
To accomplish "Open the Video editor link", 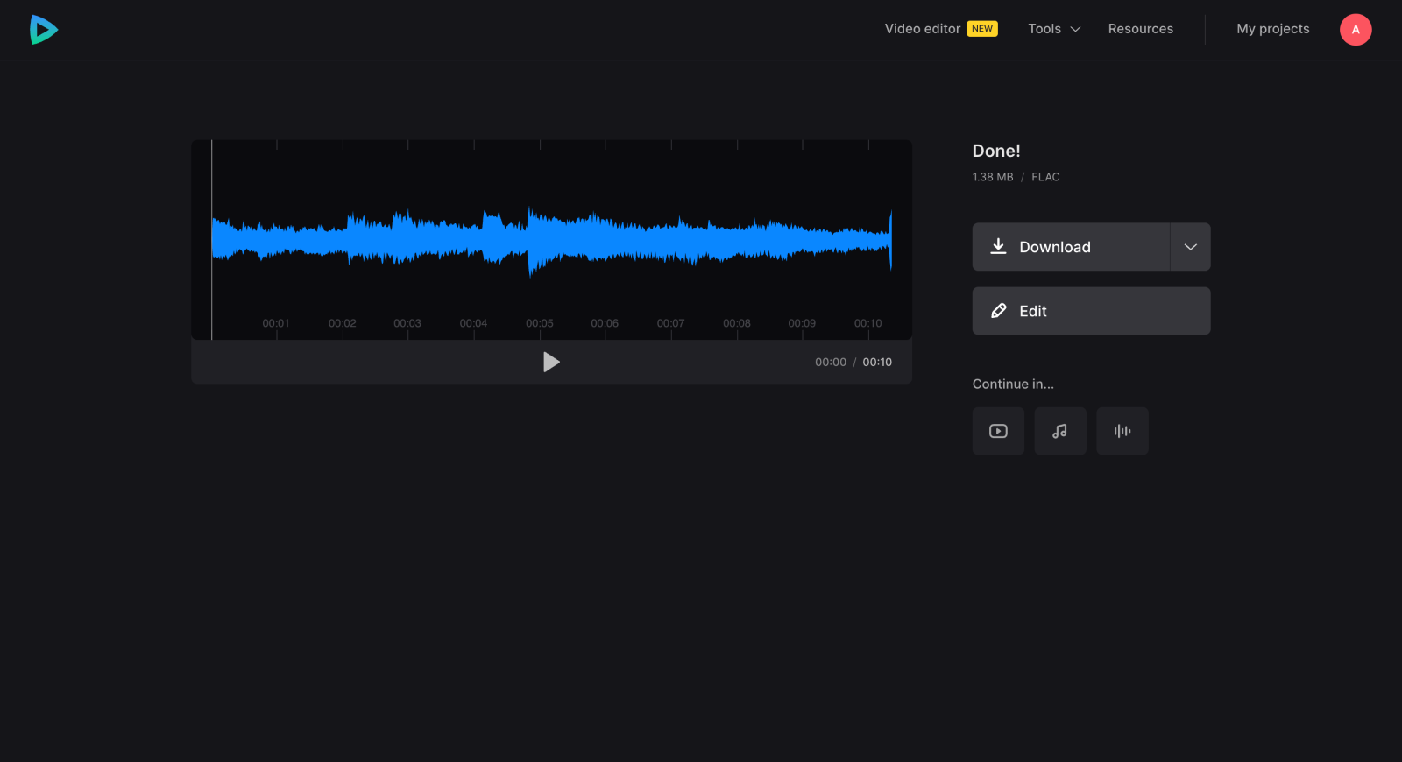I will click(923, 29).
